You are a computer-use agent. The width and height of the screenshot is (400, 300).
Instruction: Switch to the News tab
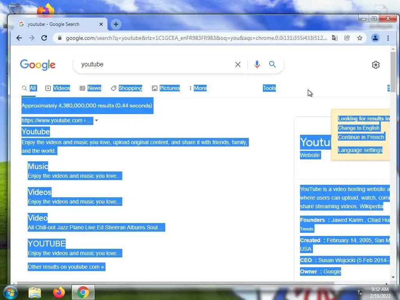point(91,88)
